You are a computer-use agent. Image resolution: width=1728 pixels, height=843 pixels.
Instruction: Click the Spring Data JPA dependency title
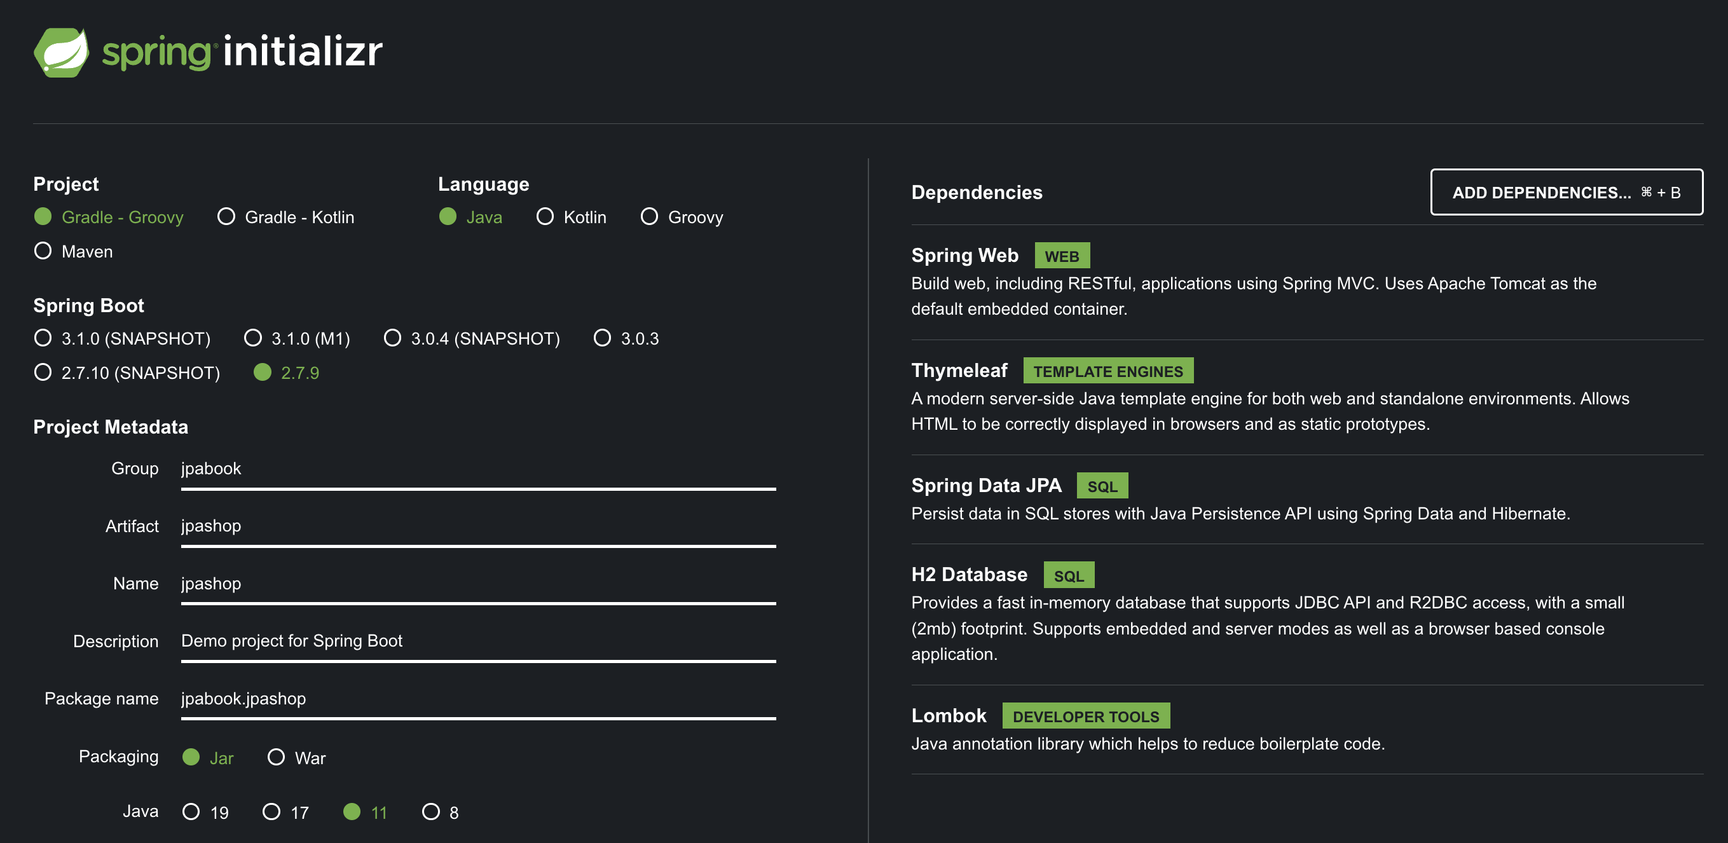[x=986, y=485]
